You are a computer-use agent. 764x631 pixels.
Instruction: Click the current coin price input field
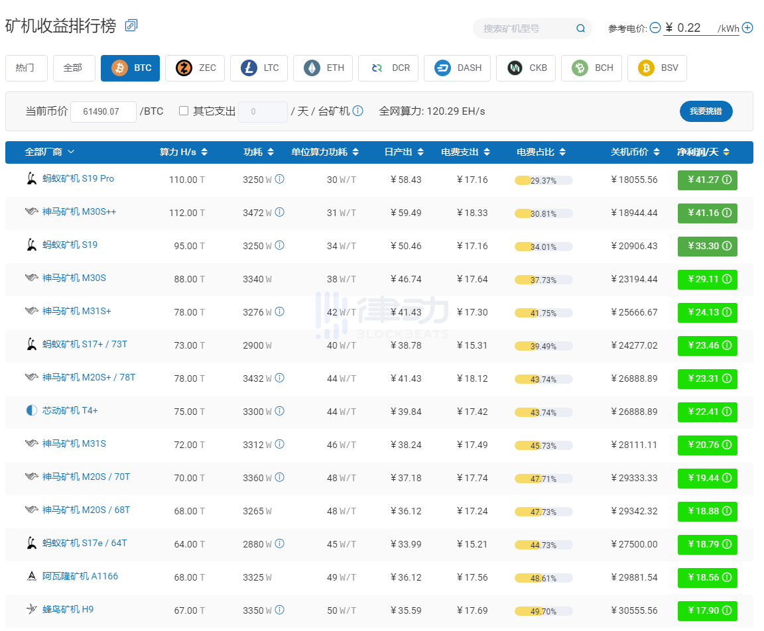(x=103, y=111)
